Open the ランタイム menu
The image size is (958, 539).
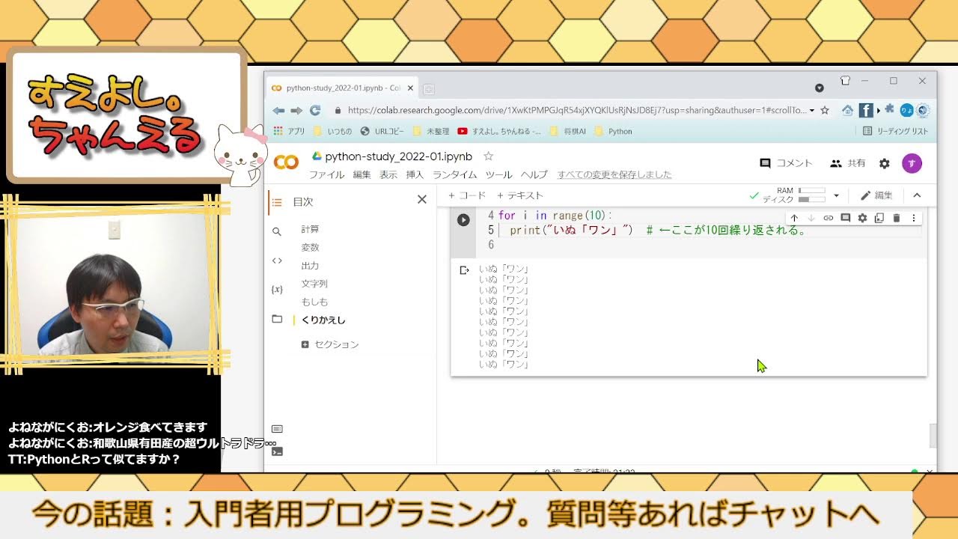point(454,174)
